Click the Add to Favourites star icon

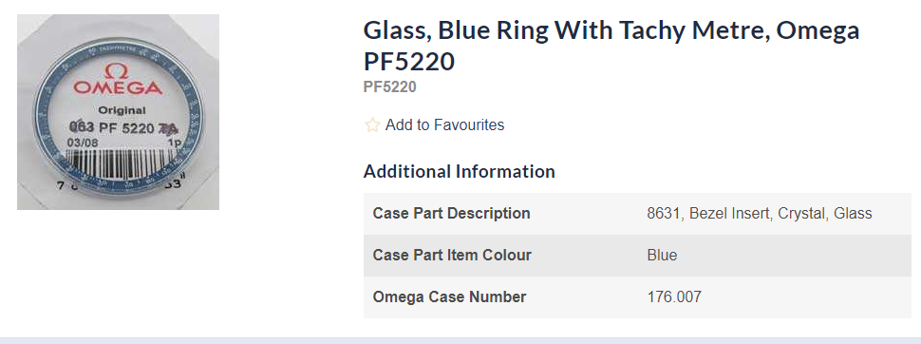point(372,124)
